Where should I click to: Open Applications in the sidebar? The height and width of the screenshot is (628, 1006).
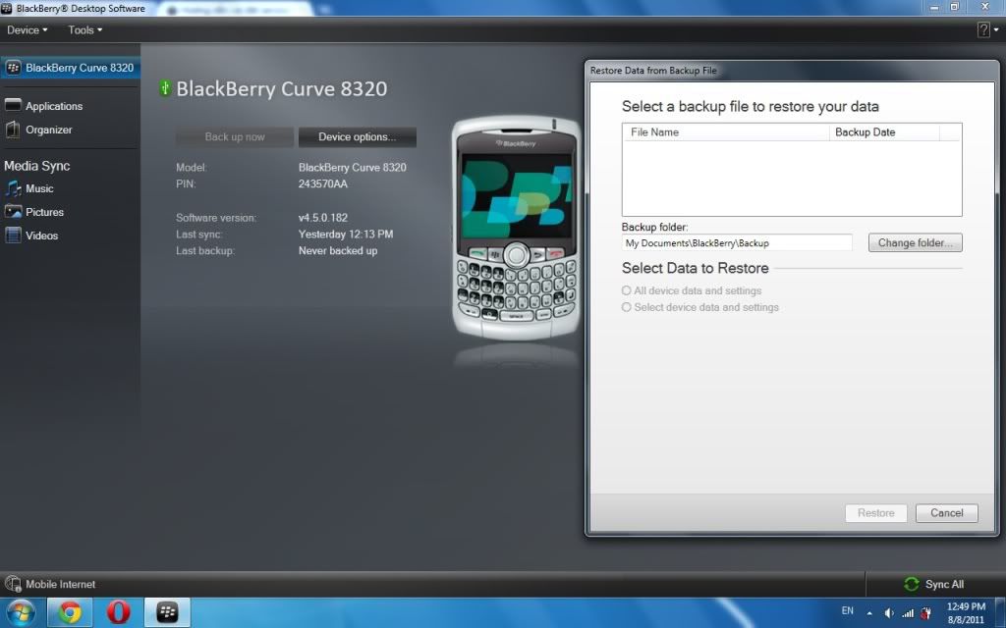pos(54,106)
